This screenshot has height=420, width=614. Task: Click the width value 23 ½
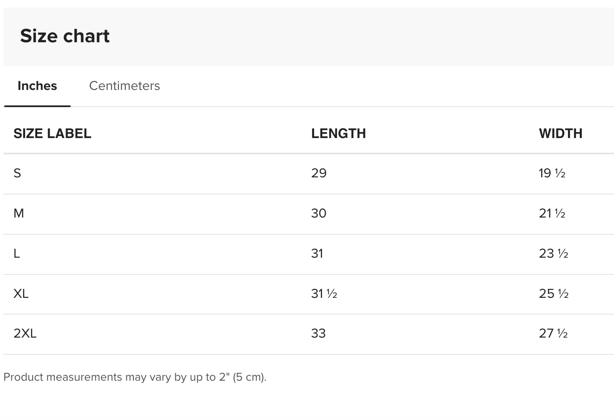coord(554,254)
